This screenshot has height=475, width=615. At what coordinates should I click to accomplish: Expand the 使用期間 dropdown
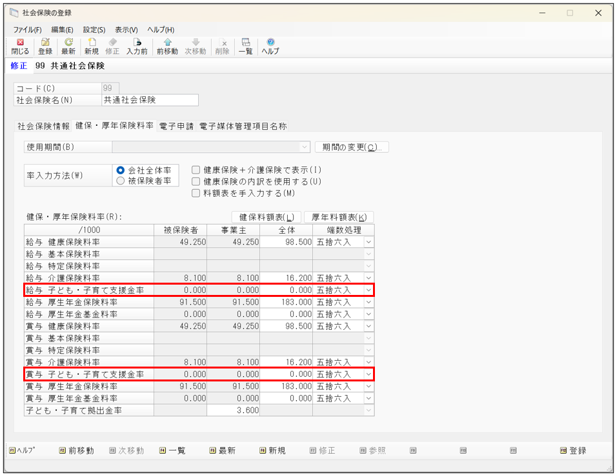point(305,147)
